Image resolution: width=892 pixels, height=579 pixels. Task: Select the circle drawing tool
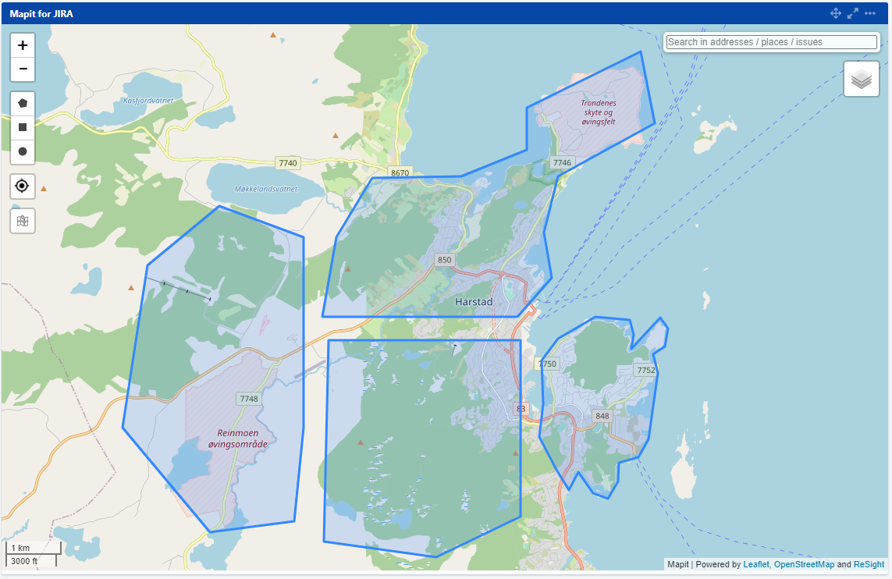click(x=22, y=151)
